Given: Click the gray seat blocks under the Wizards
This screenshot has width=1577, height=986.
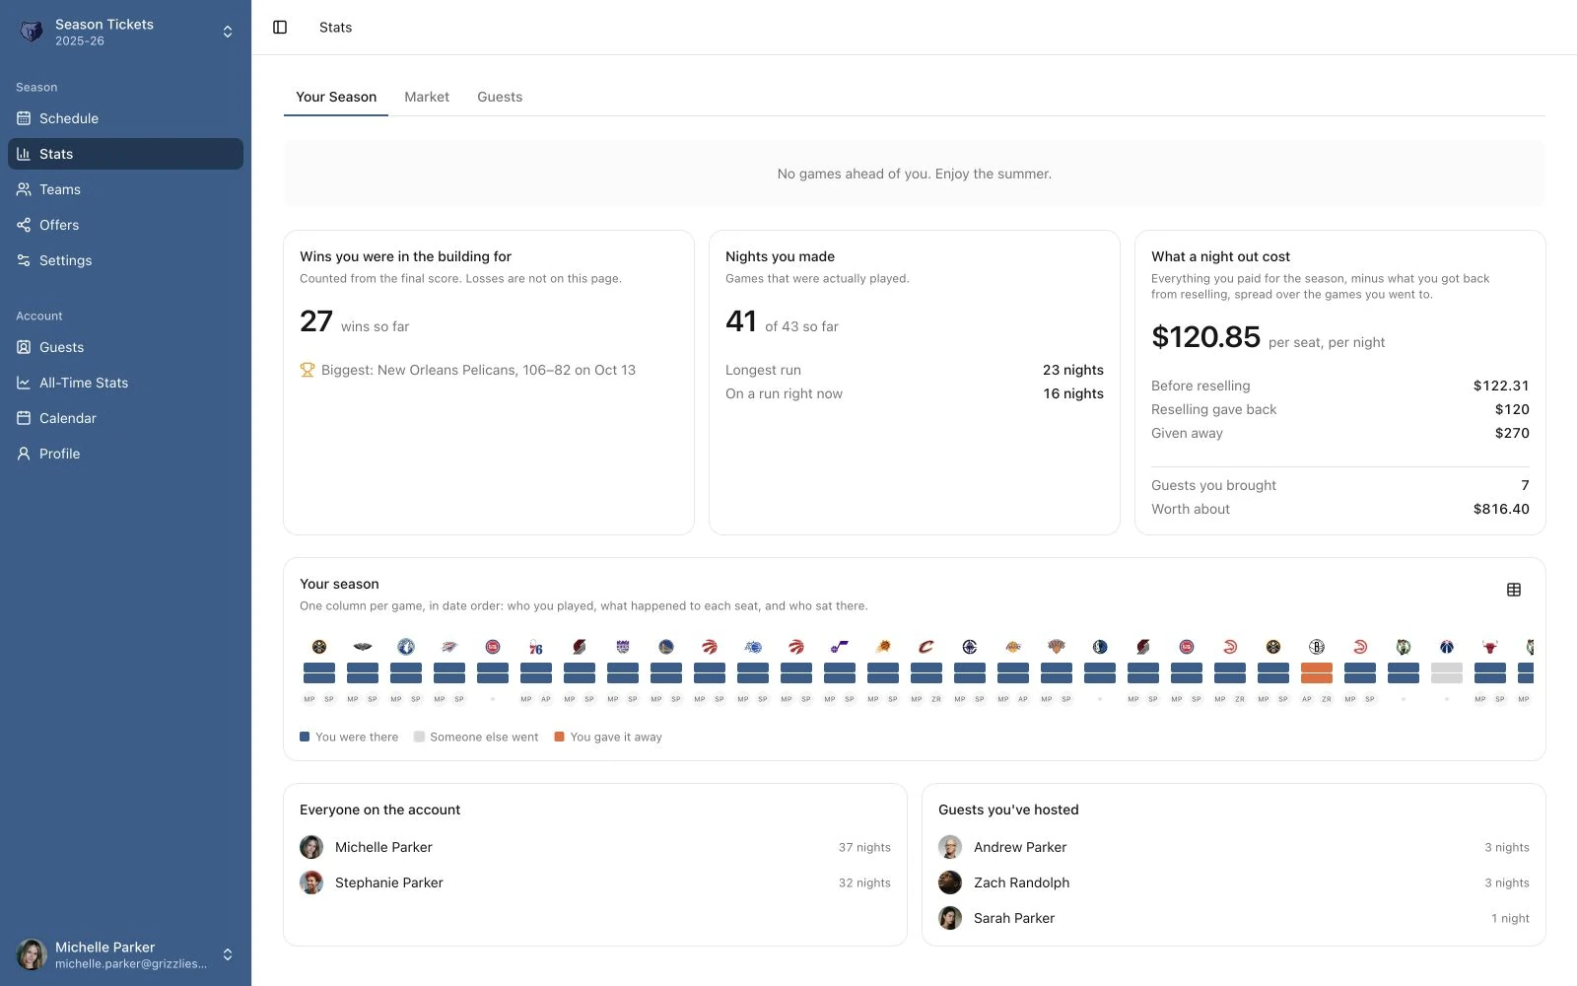Looking at the screenshot, I should [1447, 673].
